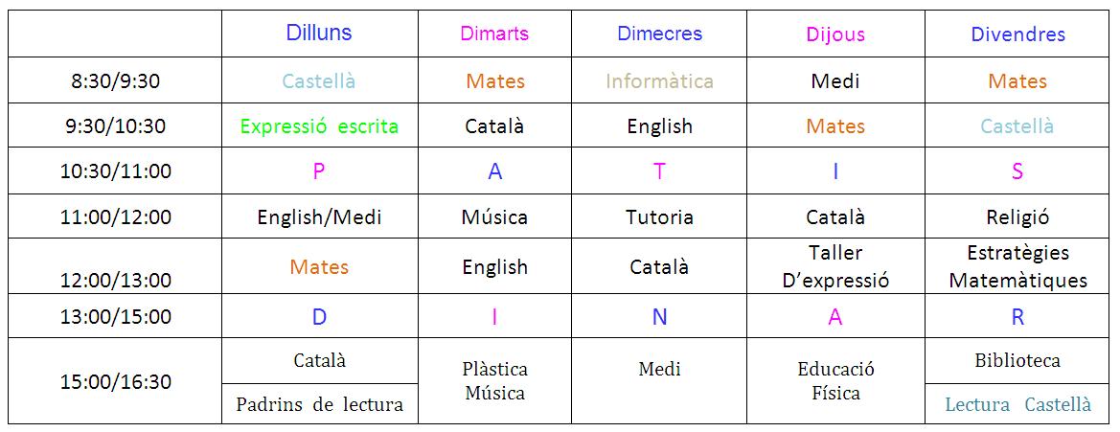Select the green Expressió escrita cell
This screenshot has height=432, width=1120.
point(319,126)
